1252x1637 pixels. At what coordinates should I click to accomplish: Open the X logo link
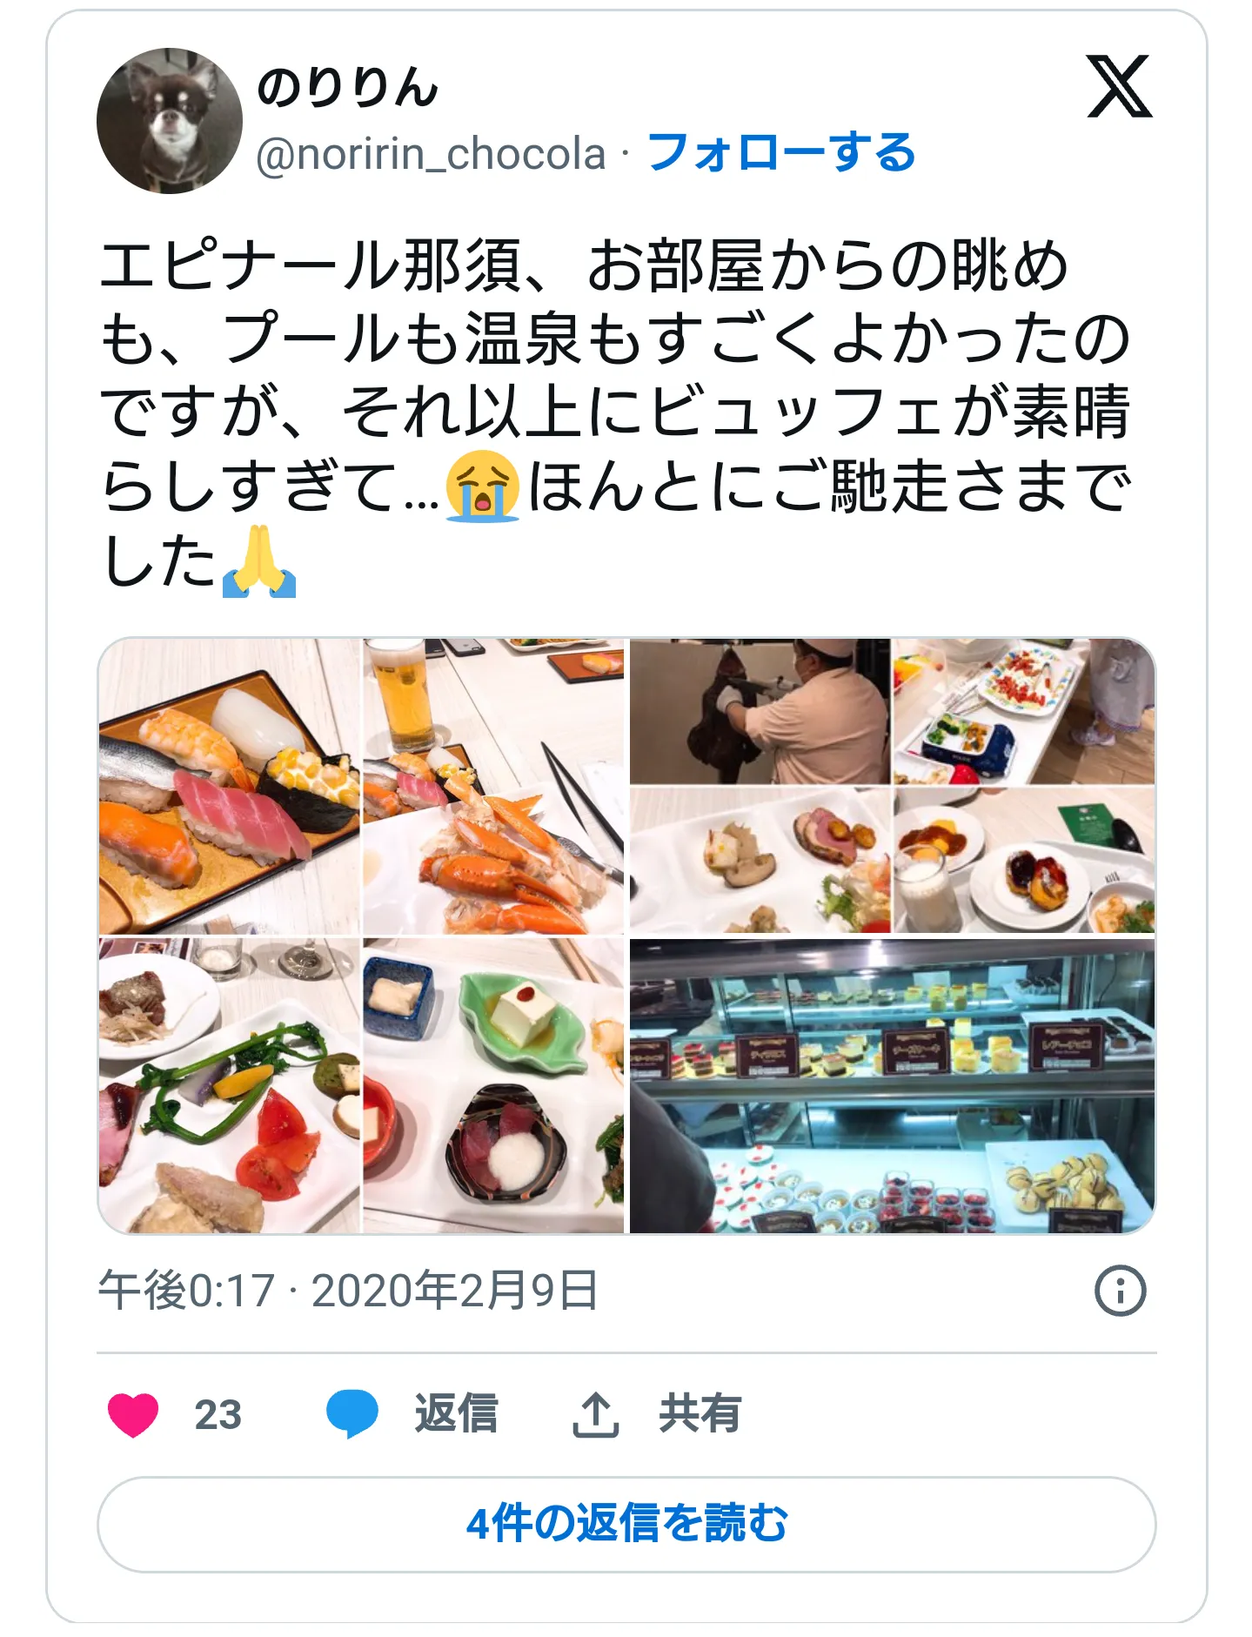pos(1119,87)
